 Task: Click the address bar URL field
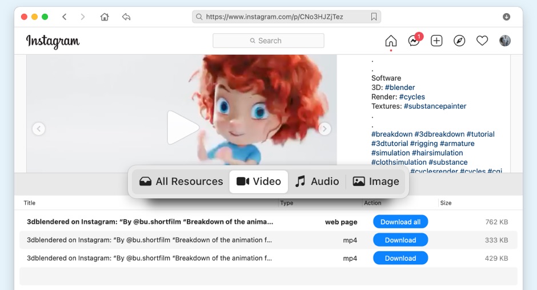(286, 17)
